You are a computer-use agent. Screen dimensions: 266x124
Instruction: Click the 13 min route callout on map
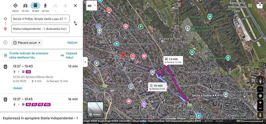click(173, 60)
